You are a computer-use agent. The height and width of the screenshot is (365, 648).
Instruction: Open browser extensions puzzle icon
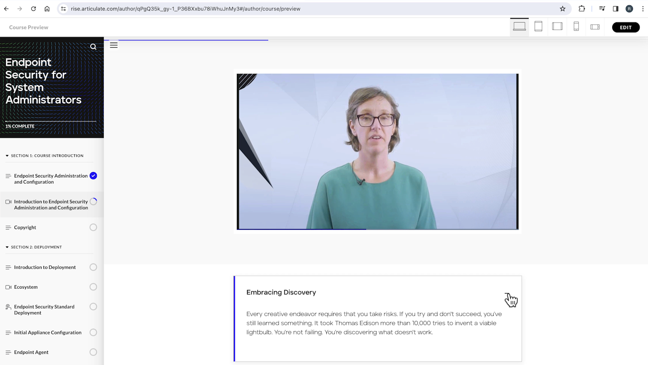tap(582, 9)
